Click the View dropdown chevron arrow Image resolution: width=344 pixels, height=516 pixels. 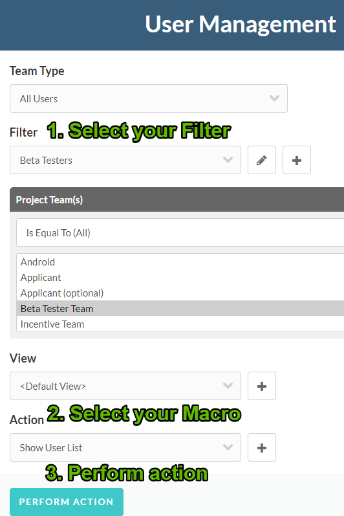pos(228,386)
